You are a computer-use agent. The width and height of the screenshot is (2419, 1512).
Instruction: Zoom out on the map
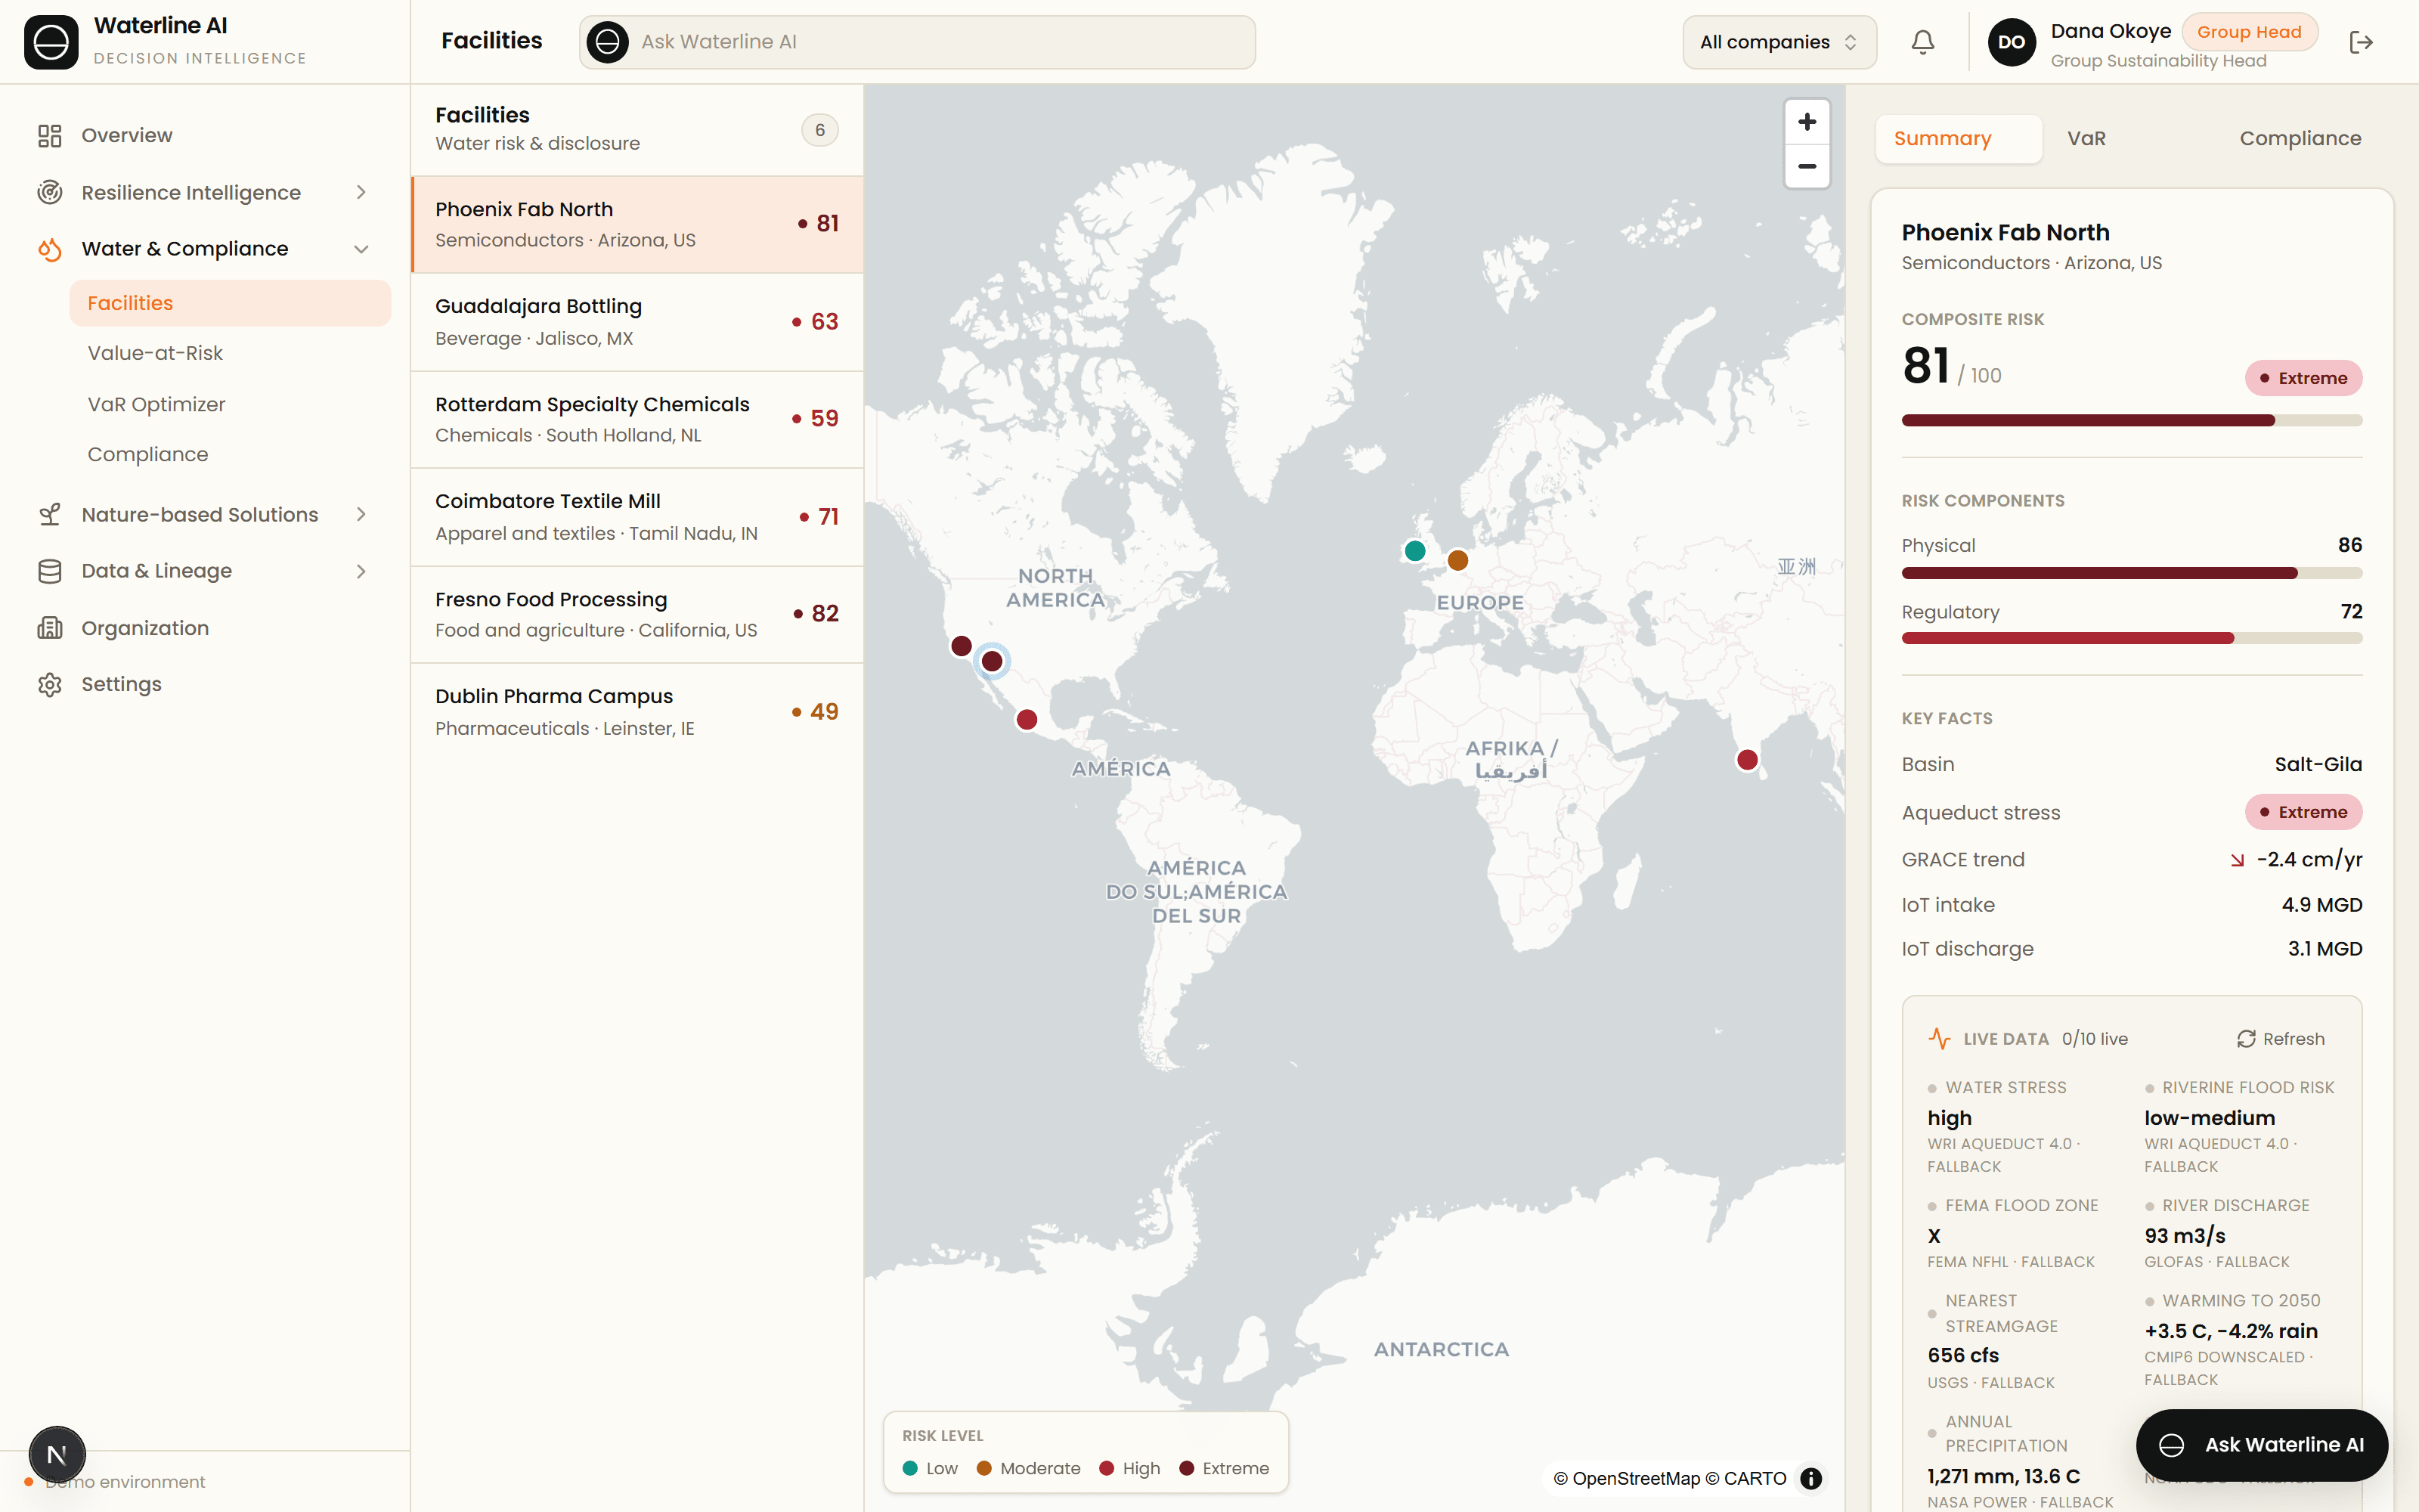click(1807, 166)
